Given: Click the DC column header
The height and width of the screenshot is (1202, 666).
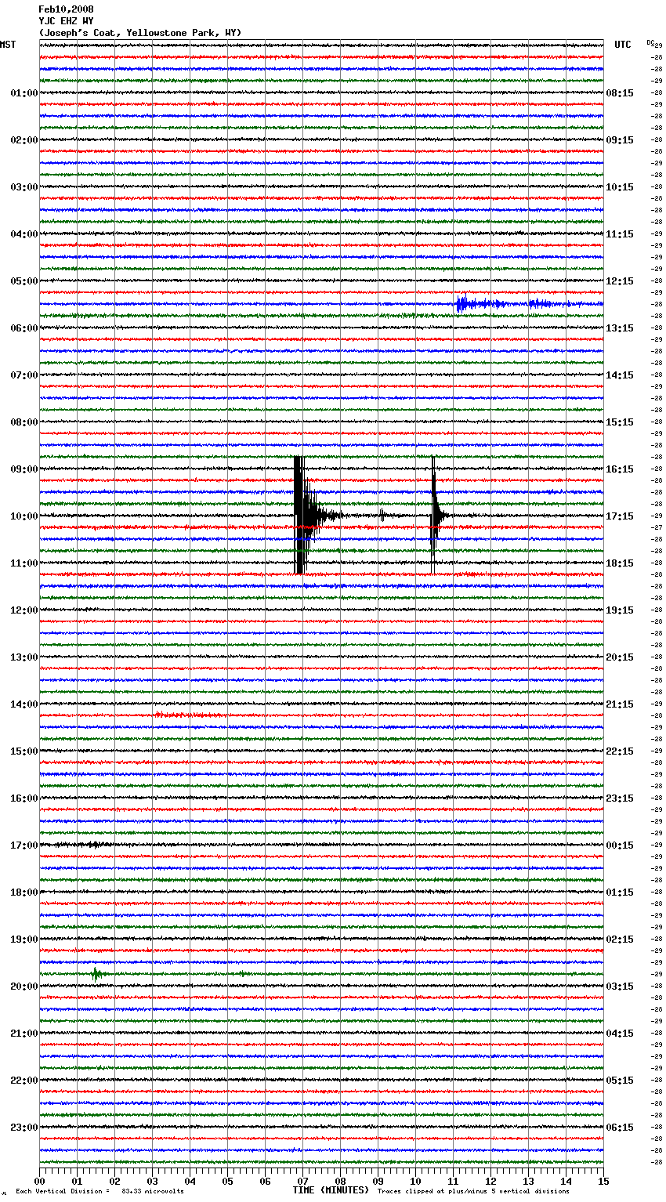Looking at the screenshot, I should tap(650, 42).
